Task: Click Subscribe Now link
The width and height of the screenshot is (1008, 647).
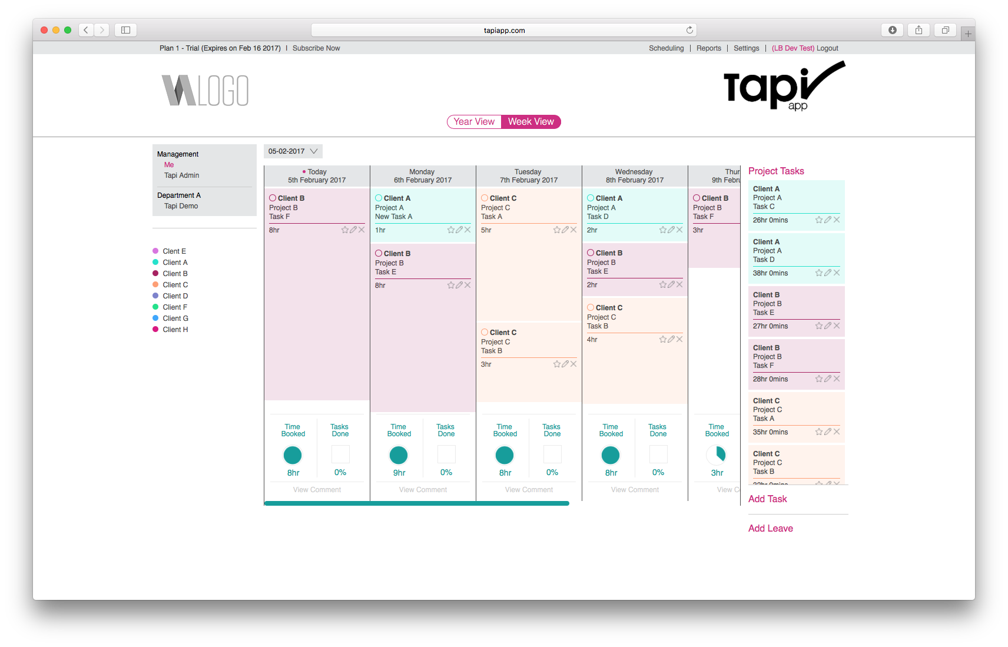Action: (316, 48)
